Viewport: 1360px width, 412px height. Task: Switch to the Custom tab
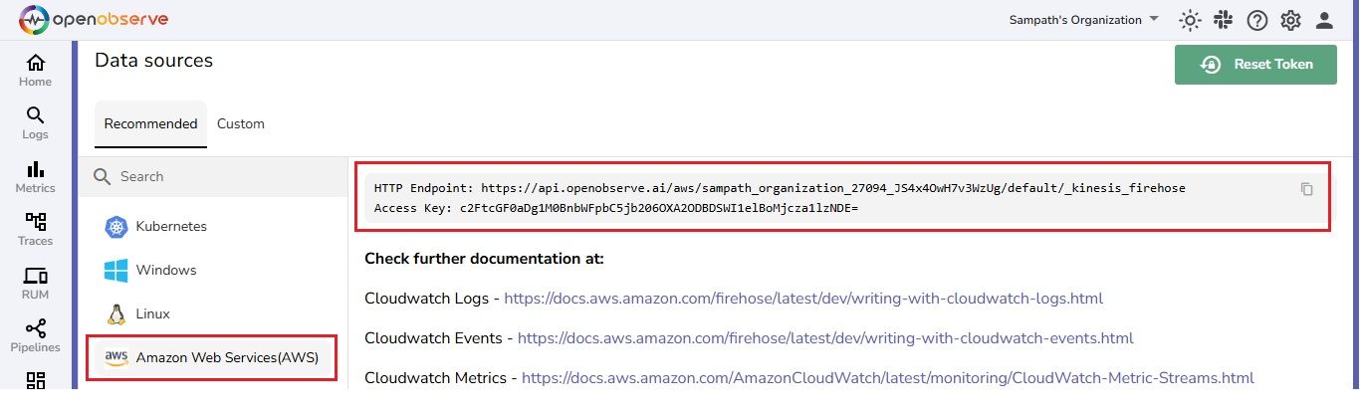pyautogui.click(x=241, y=123)
